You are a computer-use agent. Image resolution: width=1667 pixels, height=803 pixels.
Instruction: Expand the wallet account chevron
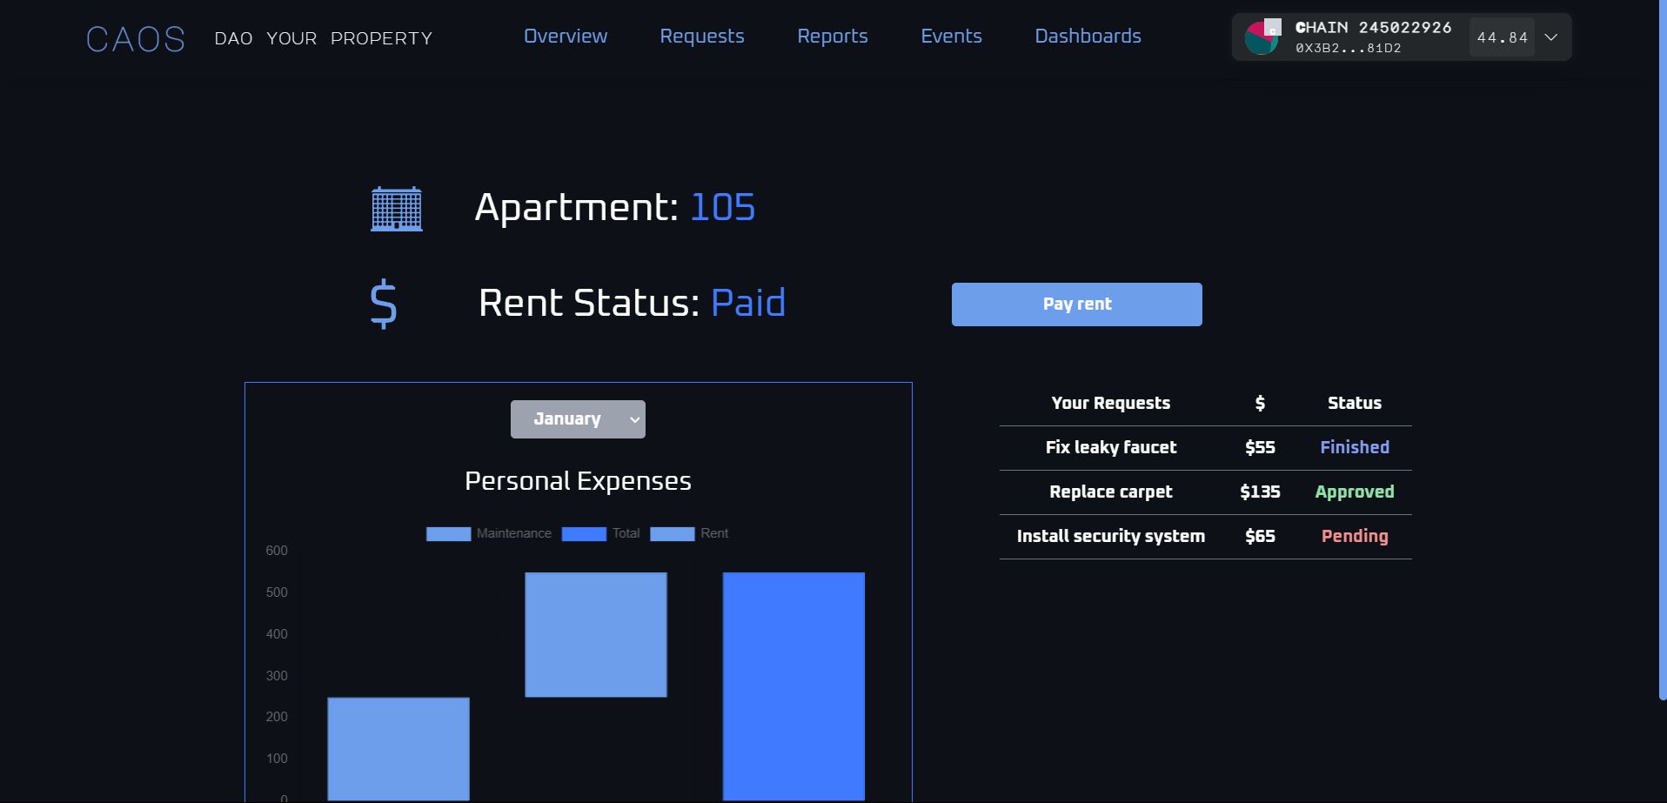click(x=1550, y=37)
